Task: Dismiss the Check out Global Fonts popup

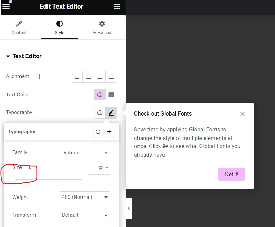Action: point(243,114)
